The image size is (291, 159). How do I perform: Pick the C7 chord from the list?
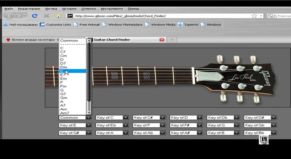[x=72, y=52]
